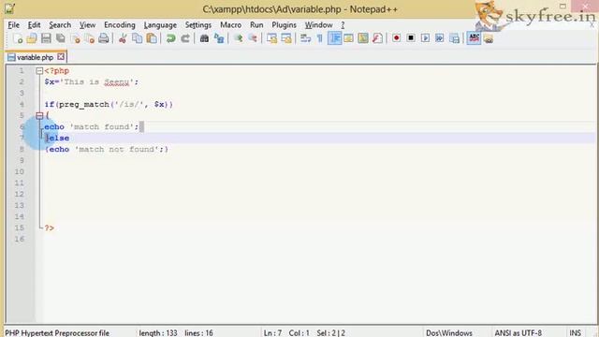The height and width of the screenshot is (337, 599).
Task: Collapse the brace fold on line 5
Action: (x=39, y=115)
